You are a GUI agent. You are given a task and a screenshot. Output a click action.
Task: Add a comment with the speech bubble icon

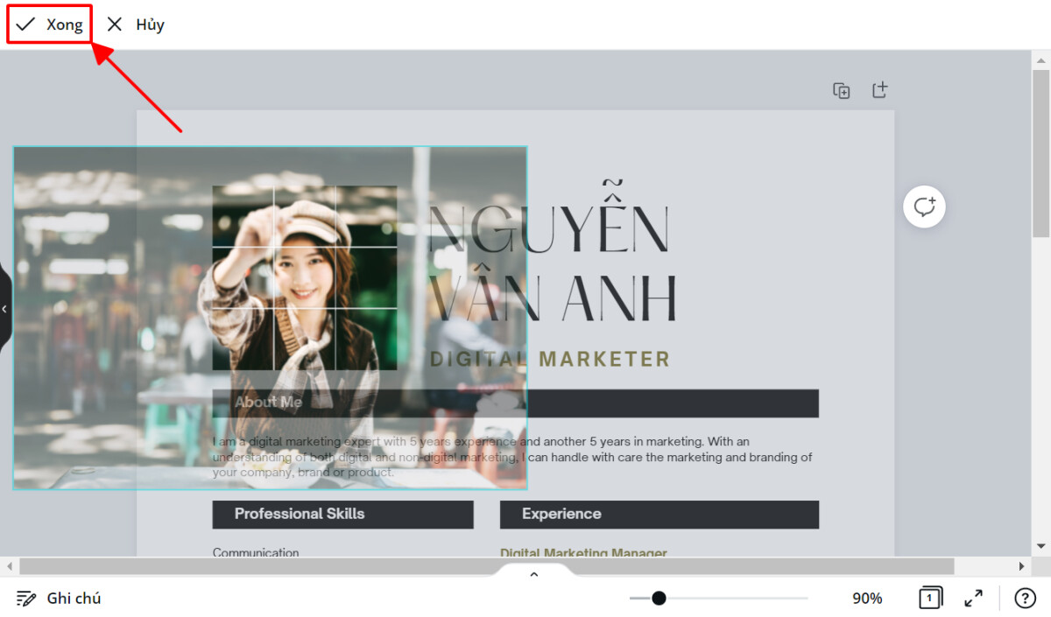click(924, 207)
